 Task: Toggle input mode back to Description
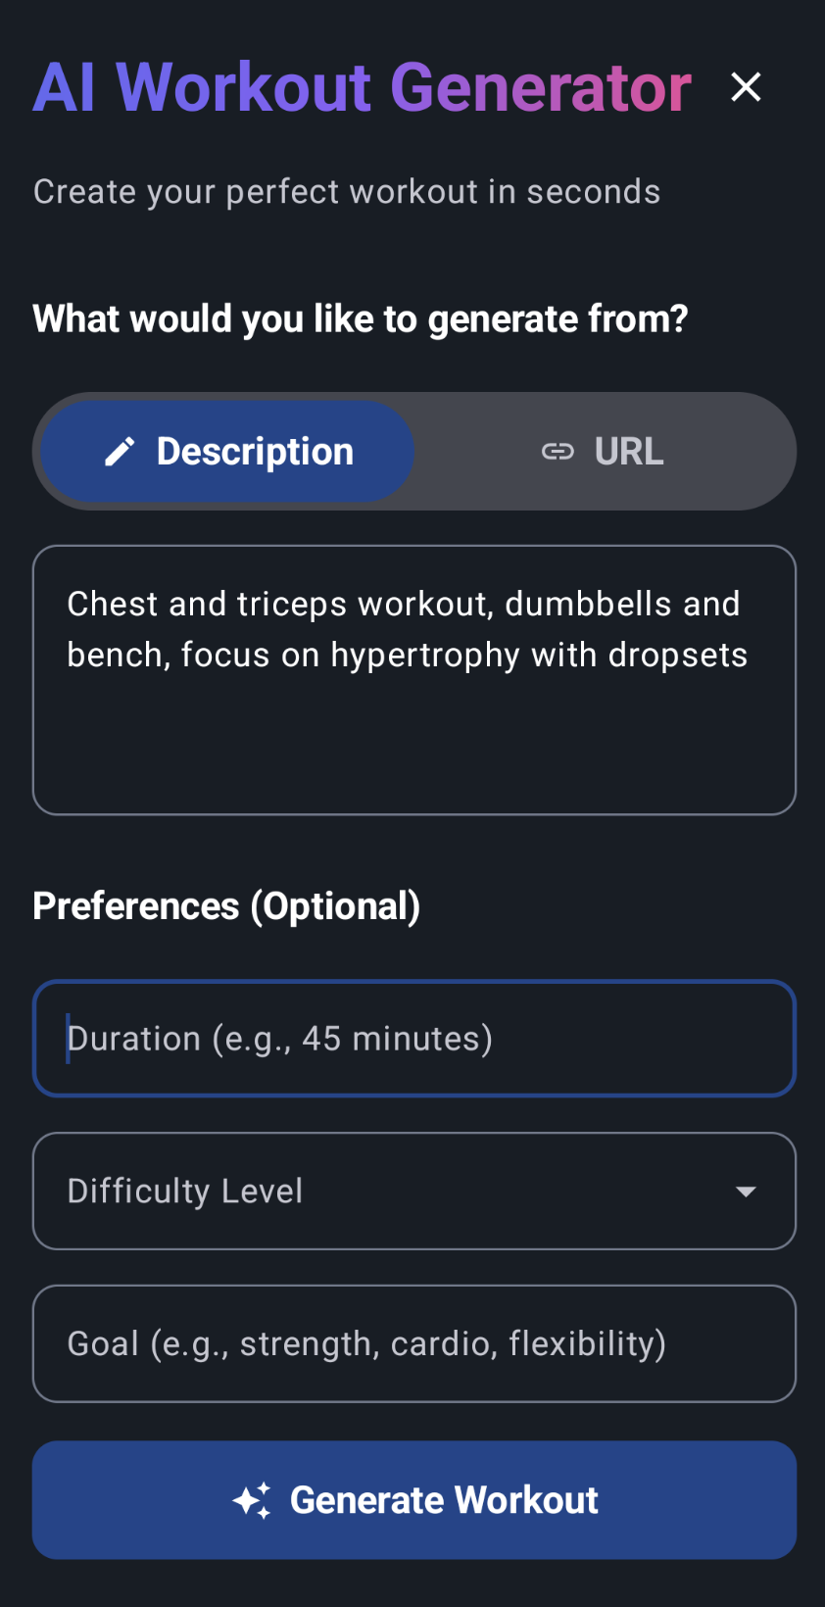tap(225, 451)
